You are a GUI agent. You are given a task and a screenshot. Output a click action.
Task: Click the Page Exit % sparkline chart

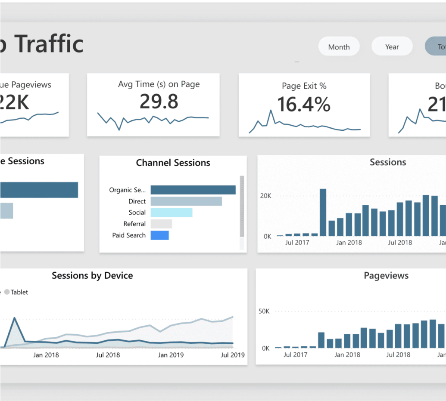[304, 126]
